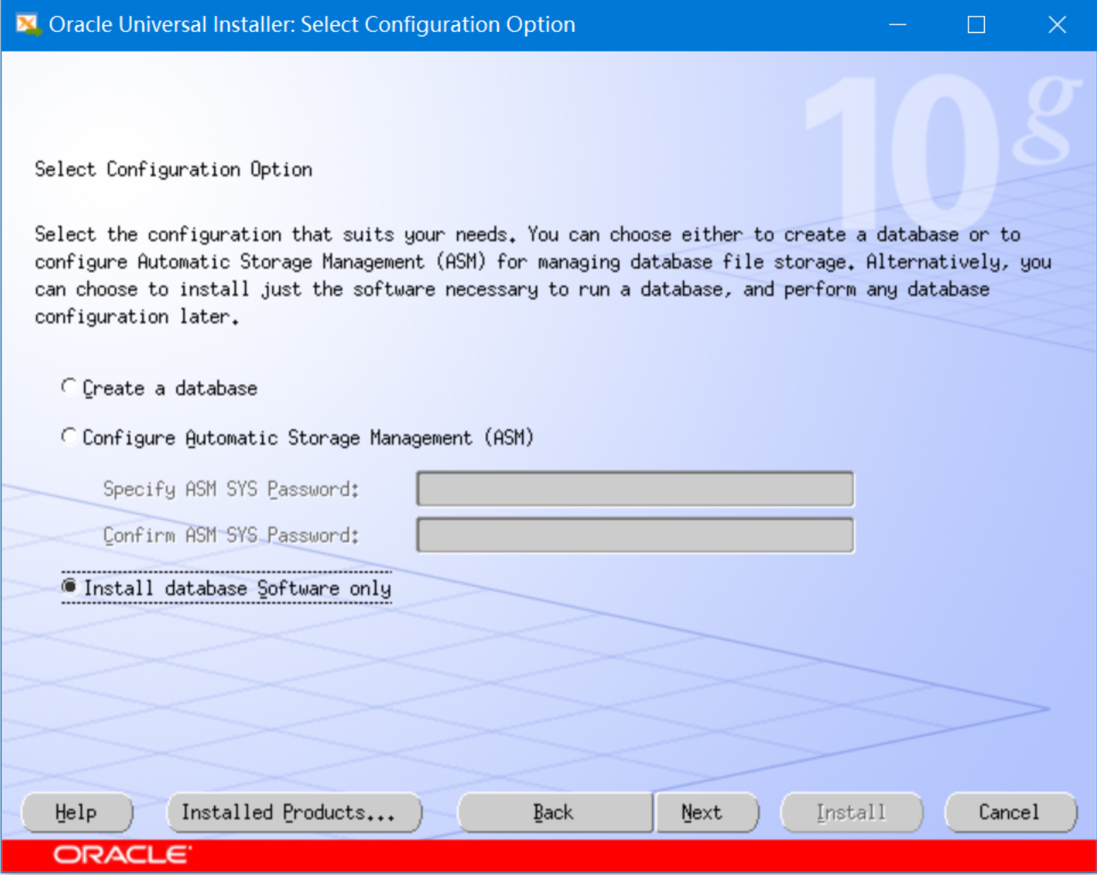Click the Oracle Installer title bar icon
The width and height of the screenshot is (1097, 875).
[x=28, y=25]
